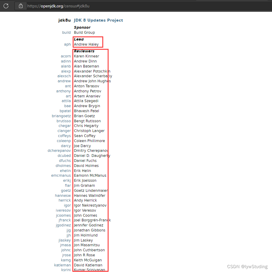Image resolution: width=272 pixels, height=272 pixels.
Task: Click the name Brian Goetz
Action: point(84,116)
